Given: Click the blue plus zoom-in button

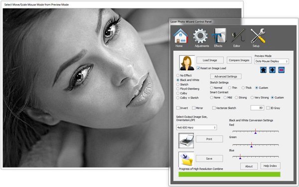Looking at the screenshot, I should coord(272,70).
